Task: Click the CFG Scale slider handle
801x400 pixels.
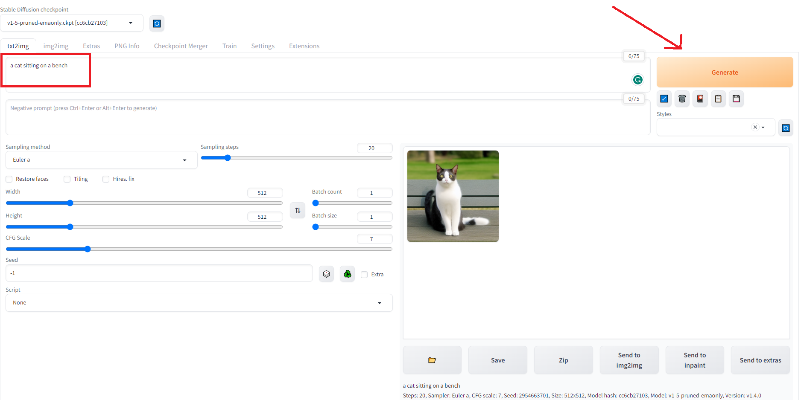Action: pos(88,249)
